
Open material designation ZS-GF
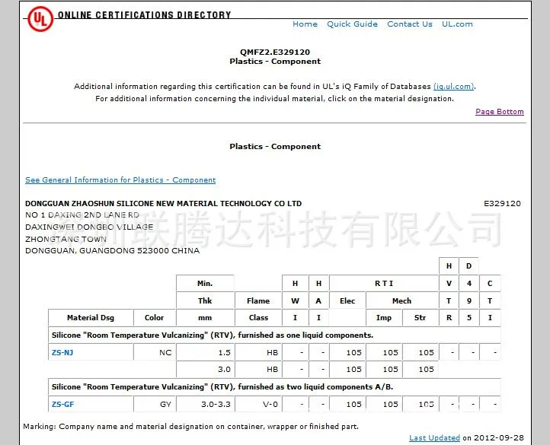pos(62,405)
